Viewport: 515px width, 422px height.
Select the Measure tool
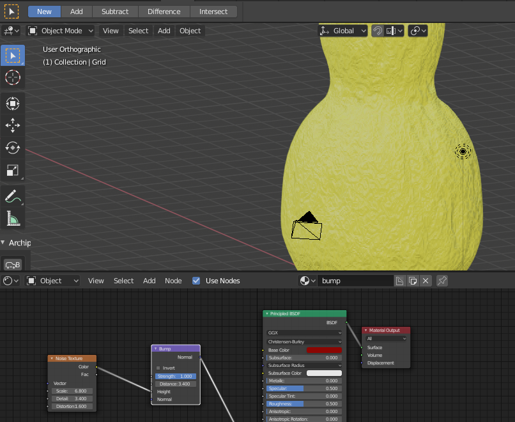13,218
